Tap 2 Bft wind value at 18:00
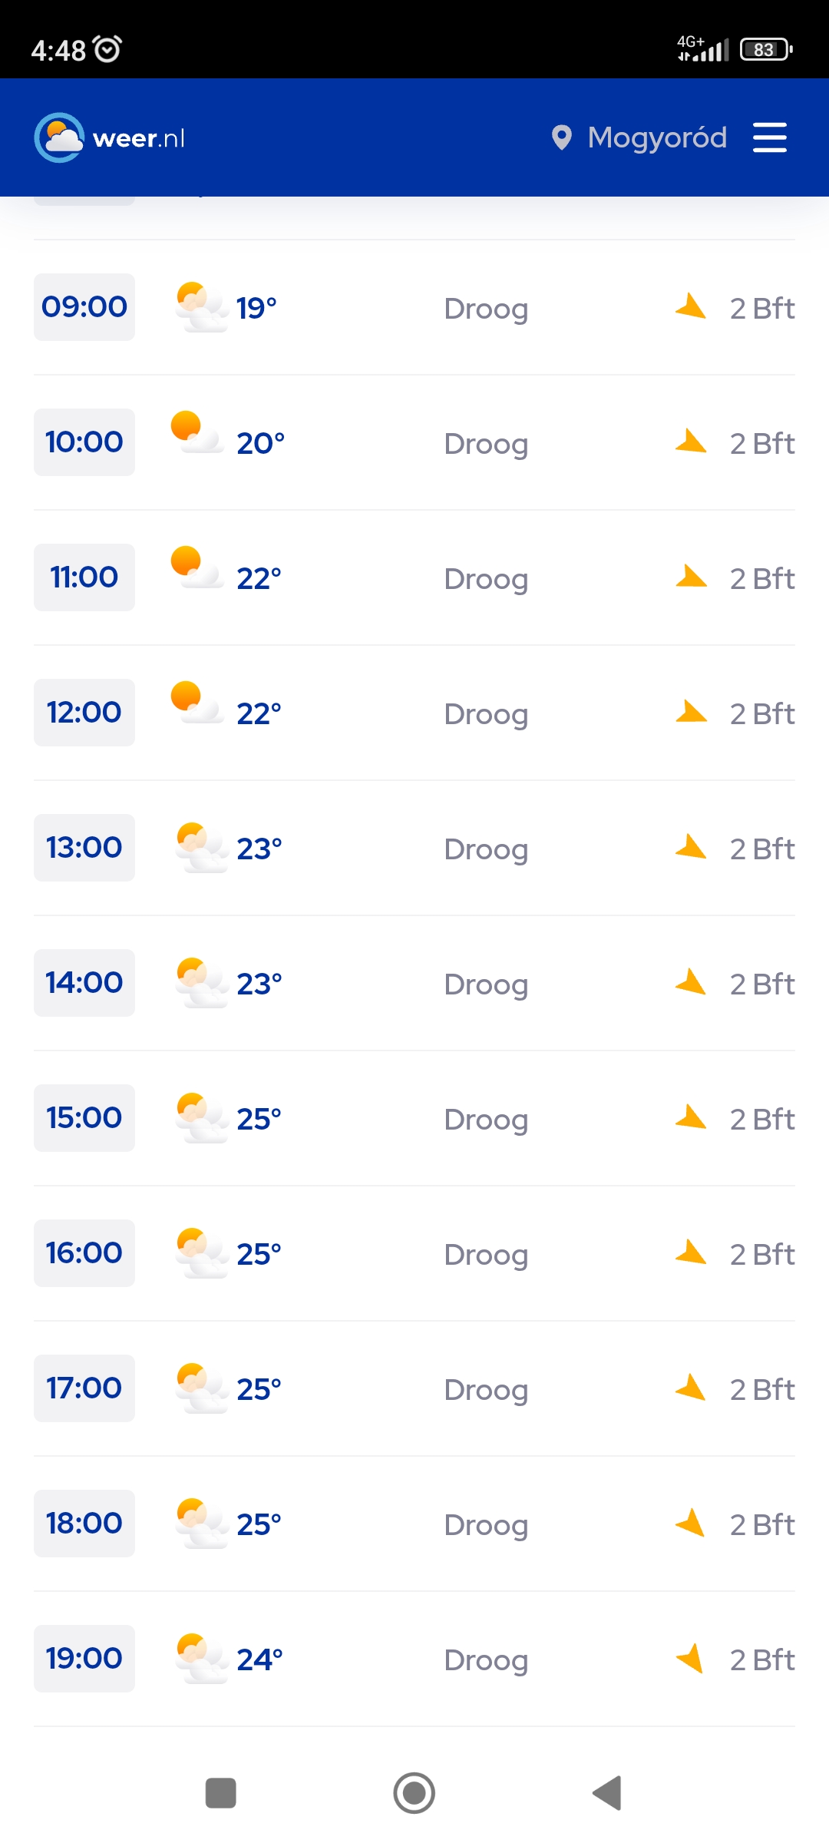The height and width of the screenshot is (1843, 829). (762, 1524)
